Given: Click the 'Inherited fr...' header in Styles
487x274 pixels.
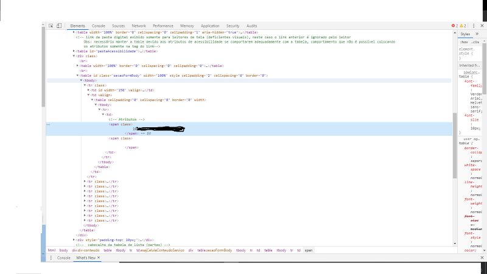Looking at the screenshot, I should (x=469, y=66).
